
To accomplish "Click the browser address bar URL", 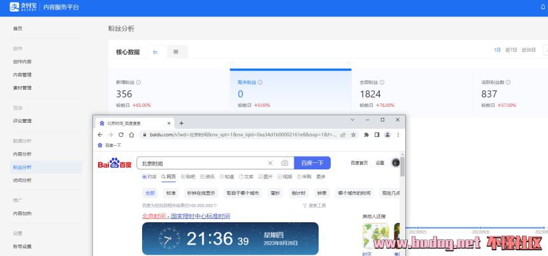I will pyautogui.click(x=243, y=135).
